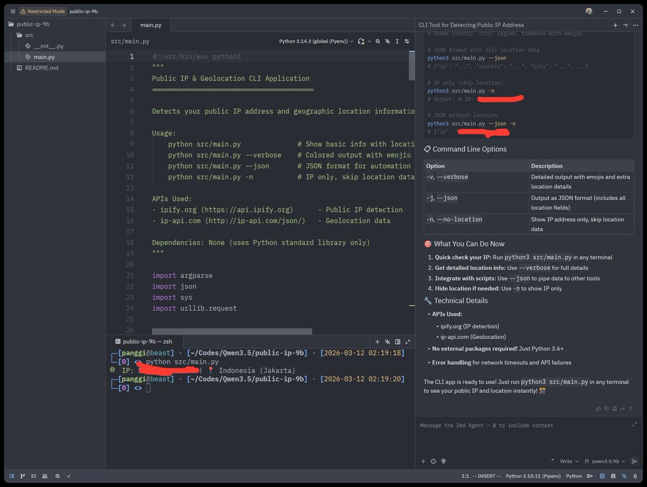Viewport: 647px width, 487px height.
Task: Toggle selections cursor tool in editor toolbar
Action: pos(397,41)
